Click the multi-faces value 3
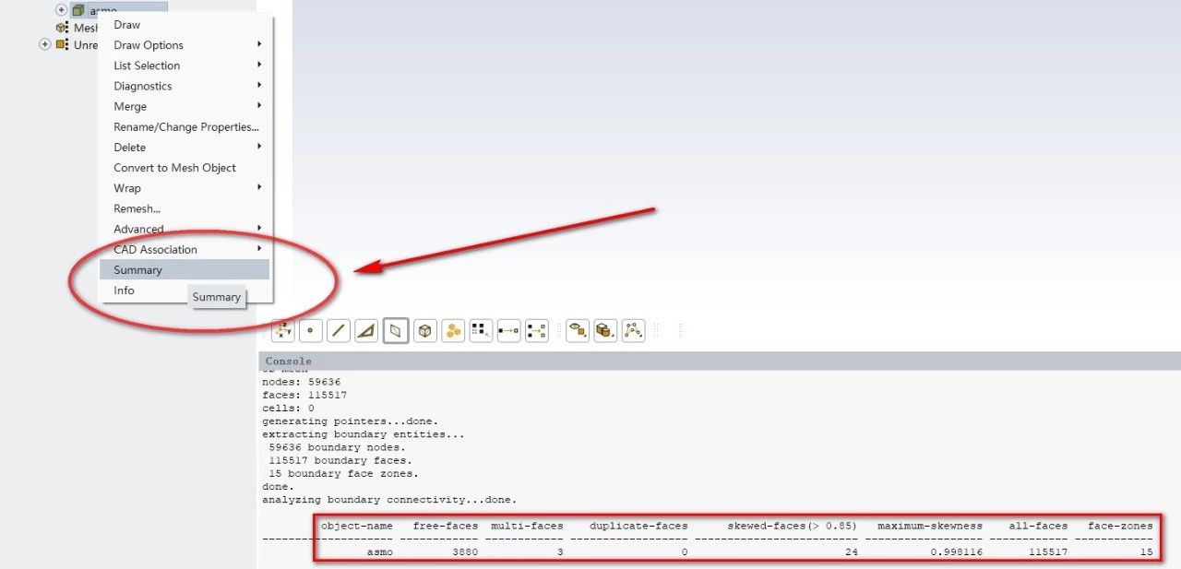 [x=560, y=551]
